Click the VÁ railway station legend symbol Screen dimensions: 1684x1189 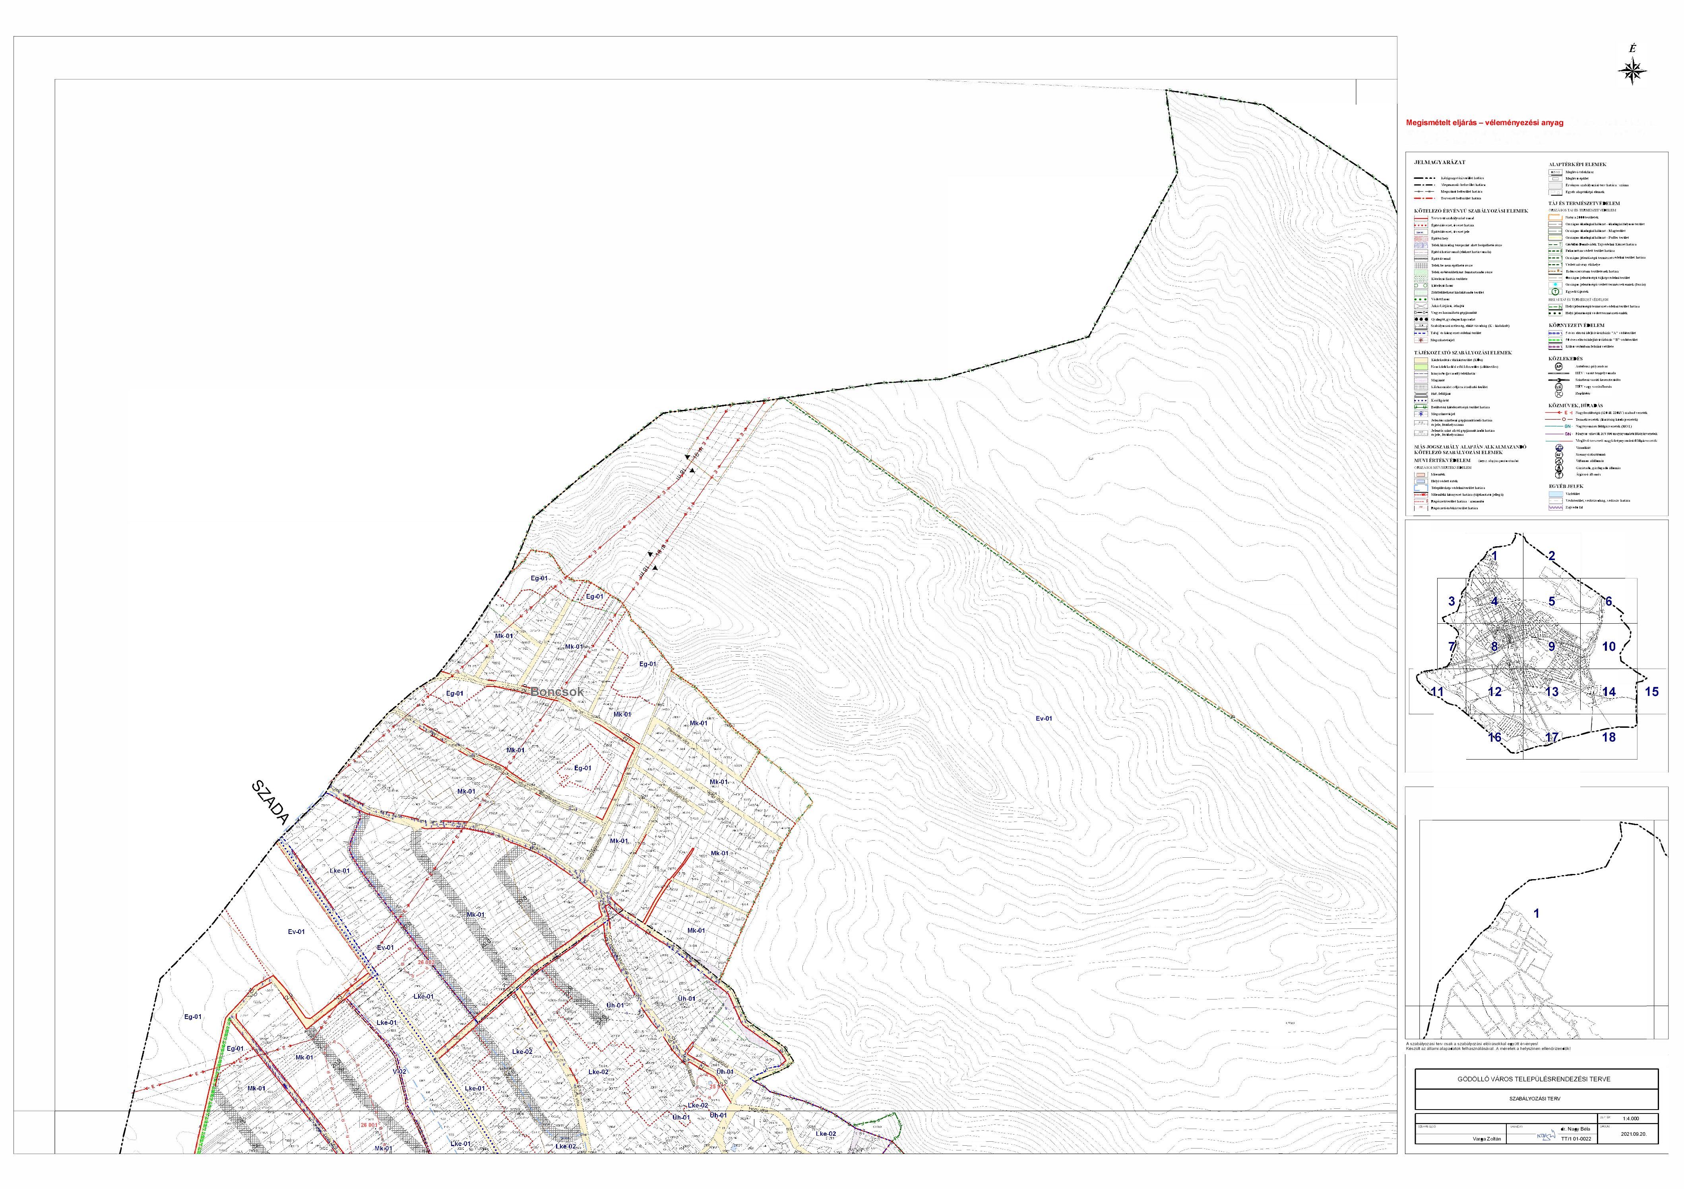[1558, 386]
